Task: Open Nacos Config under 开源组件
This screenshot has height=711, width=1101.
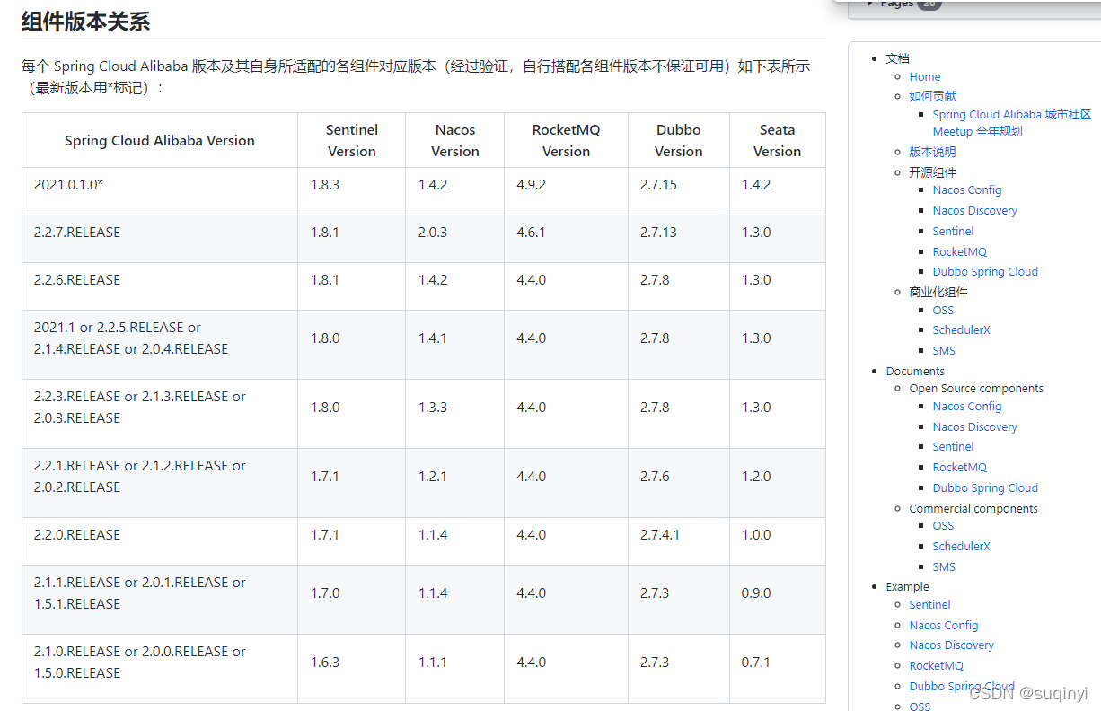Action: click(x=966, y=190)
